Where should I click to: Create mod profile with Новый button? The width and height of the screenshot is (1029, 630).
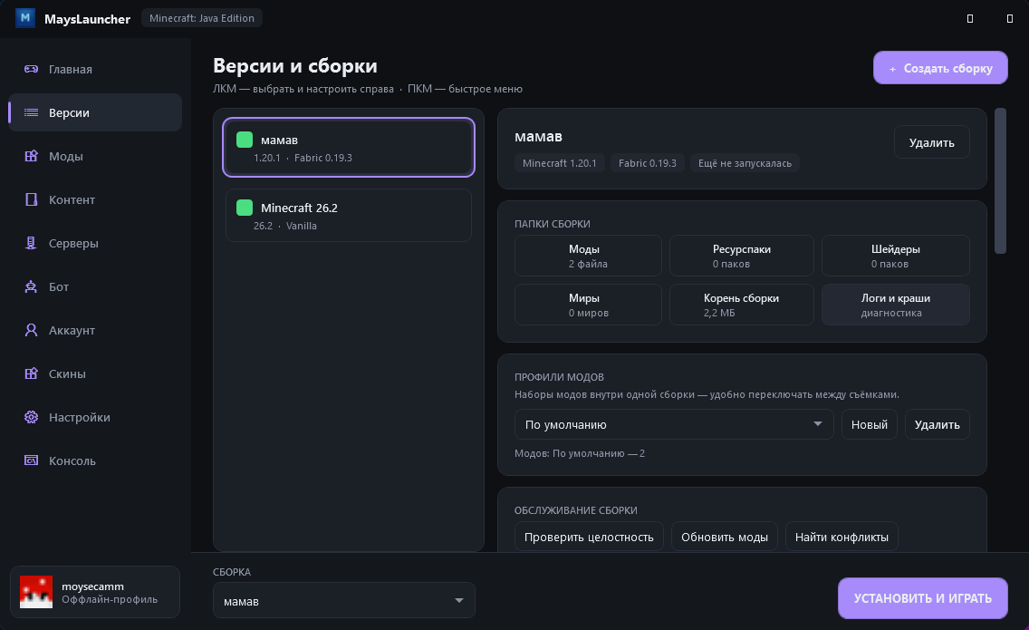[x=870, y=424]
